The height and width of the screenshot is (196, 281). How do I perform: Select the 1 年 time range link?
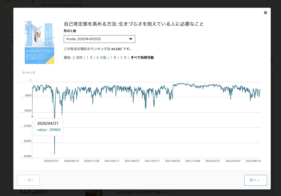[114, 58]
